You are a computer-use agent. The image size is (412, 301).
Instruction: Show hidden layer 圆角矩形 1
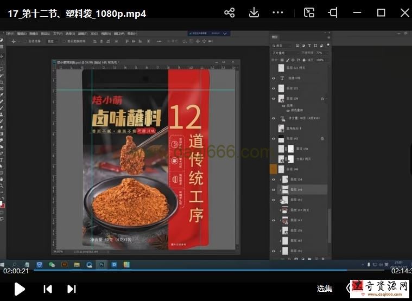point(274,129)
